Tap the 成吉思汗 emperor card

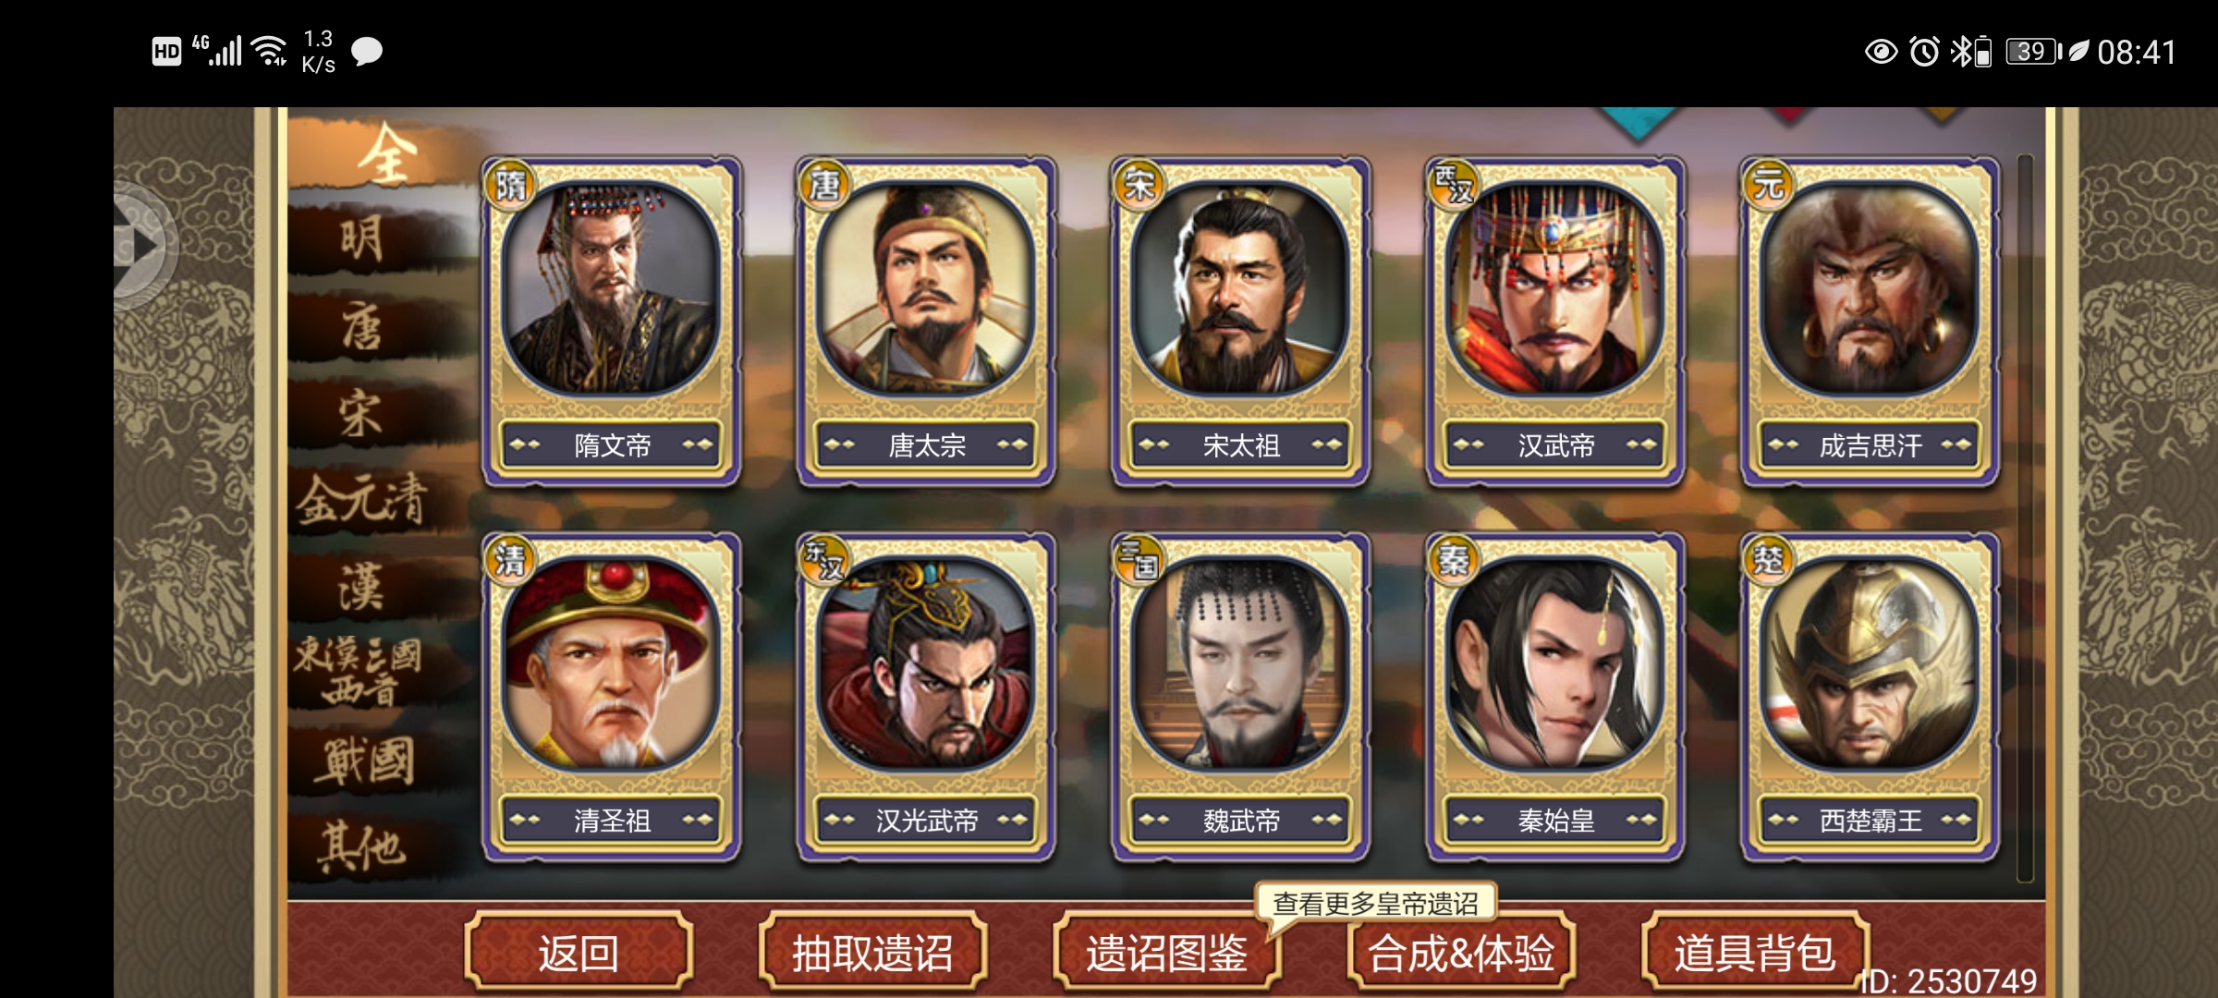pos(1870,321)
